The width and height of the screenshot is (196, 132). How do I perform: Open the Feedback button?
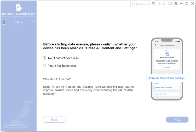click(x=140, y=4)
